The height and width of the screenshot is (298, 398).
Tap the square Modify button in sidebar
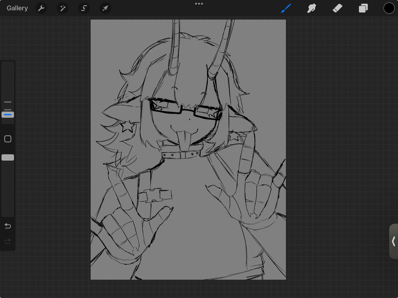click(8, 139)
